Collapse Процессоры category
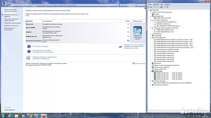211x118 pixels. tap(151, 71)
